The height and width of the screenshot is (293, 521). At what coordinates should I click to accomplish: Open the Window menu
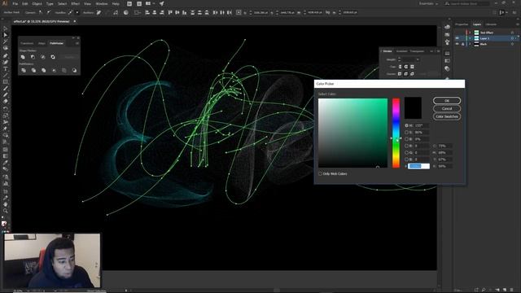[x=102, y=3]
